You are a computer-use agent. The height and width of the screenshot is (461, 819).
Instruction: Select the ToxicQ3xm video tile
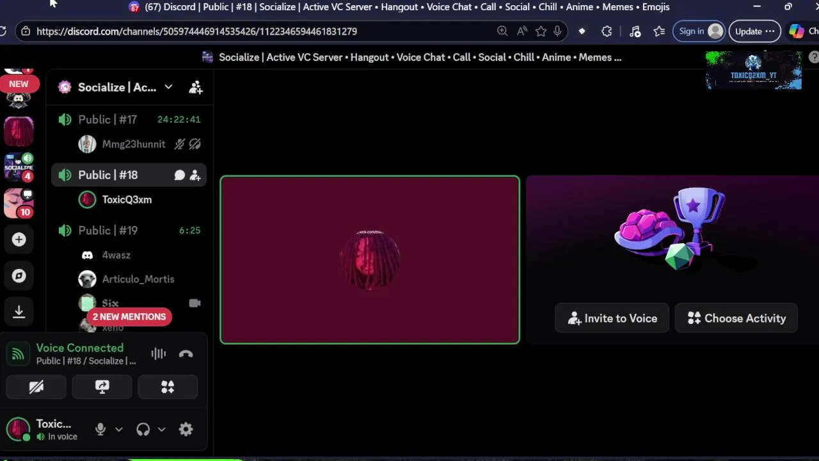click(x=370, y=260)
